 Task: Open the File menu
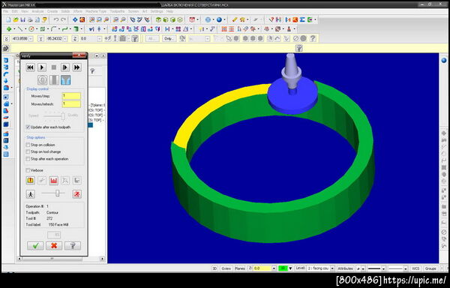tap(5, 11)
